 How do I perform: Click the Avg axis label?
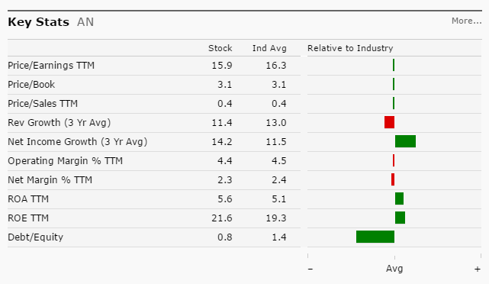(394, 269)
